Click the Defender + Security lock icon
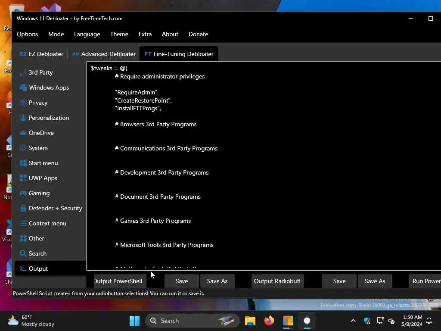The height and width of the screenshot is (331, 441). click(x=23, y=208)
